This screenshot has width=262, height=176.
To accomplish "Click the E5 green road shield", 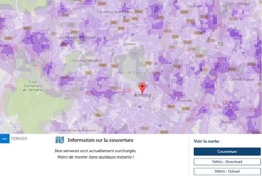I will [x=221, y=44].
